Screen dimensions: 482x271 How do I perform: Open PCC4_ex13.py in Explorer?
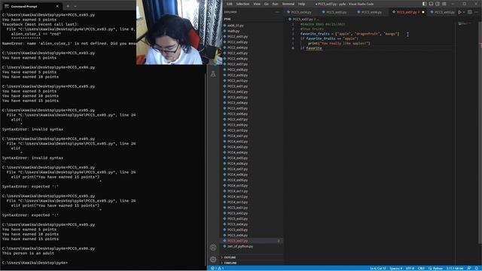(237, 202)
